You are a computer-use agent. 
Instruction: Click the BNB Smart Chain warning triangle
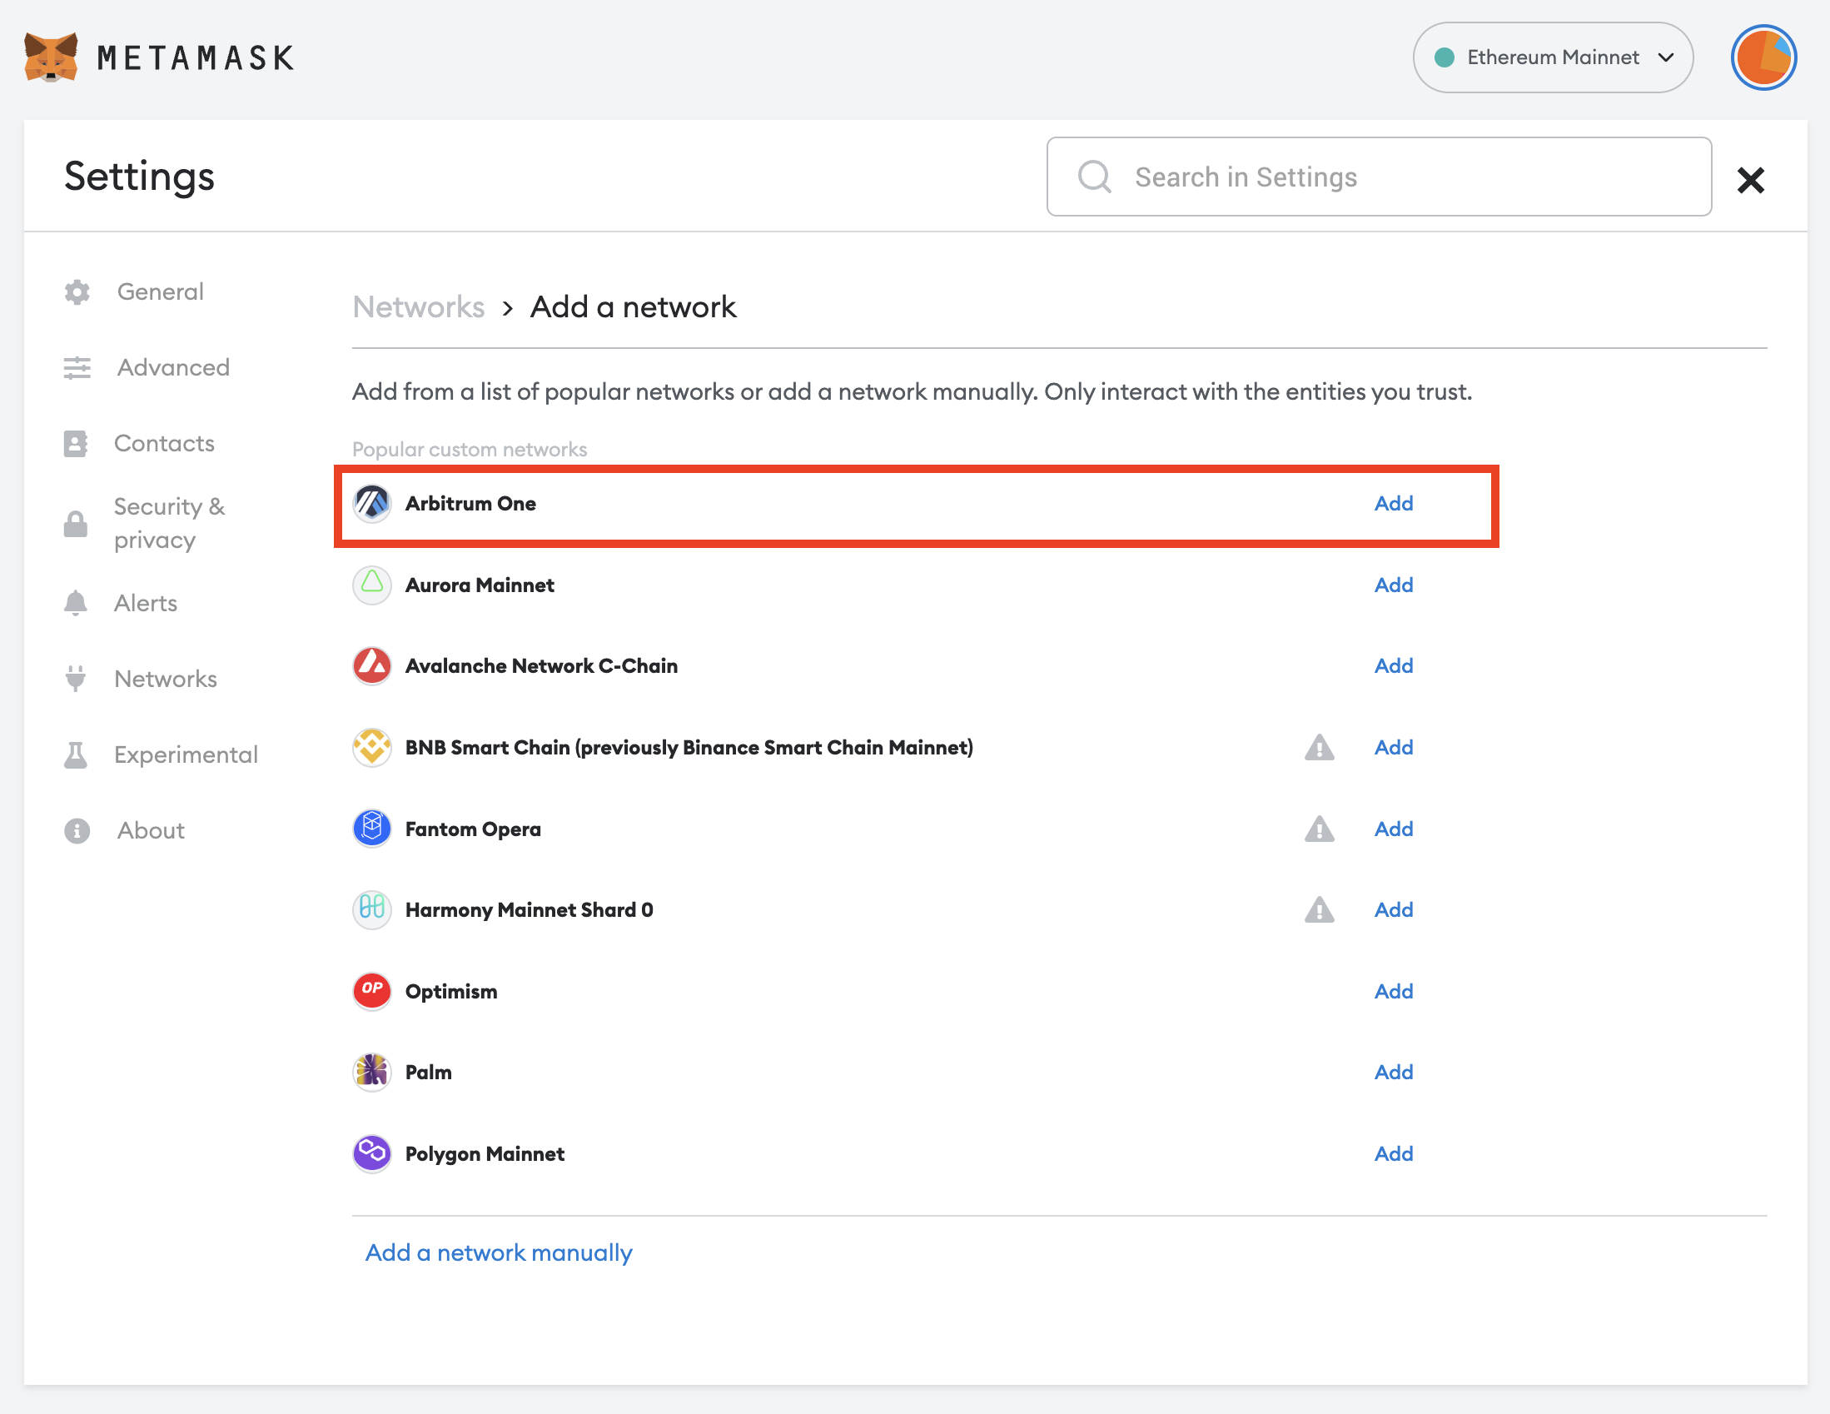point(1319,747)
